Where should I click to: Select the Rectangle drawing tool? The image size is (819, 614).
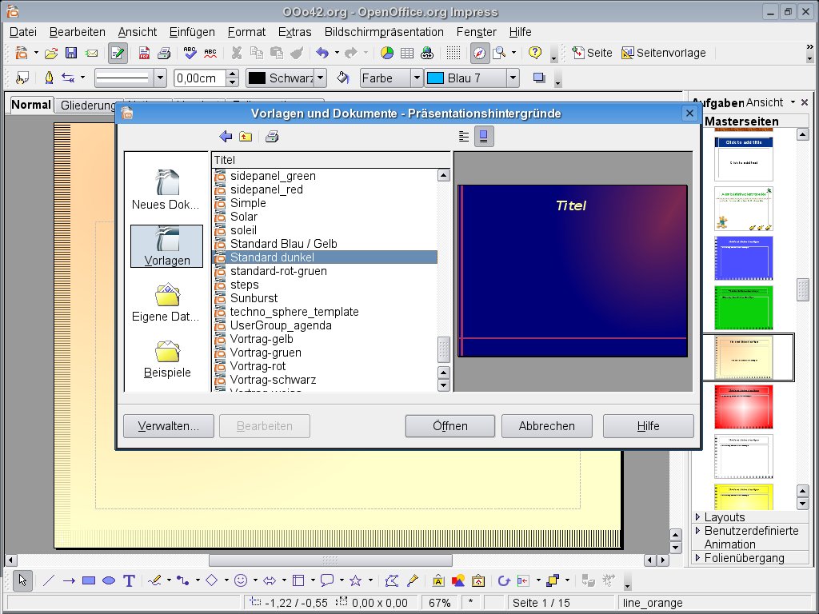pyautogui.click(x=89, y=581)
